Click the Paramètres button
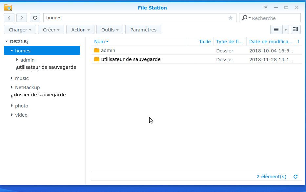The image size is (306, 192). pos(143,29)
